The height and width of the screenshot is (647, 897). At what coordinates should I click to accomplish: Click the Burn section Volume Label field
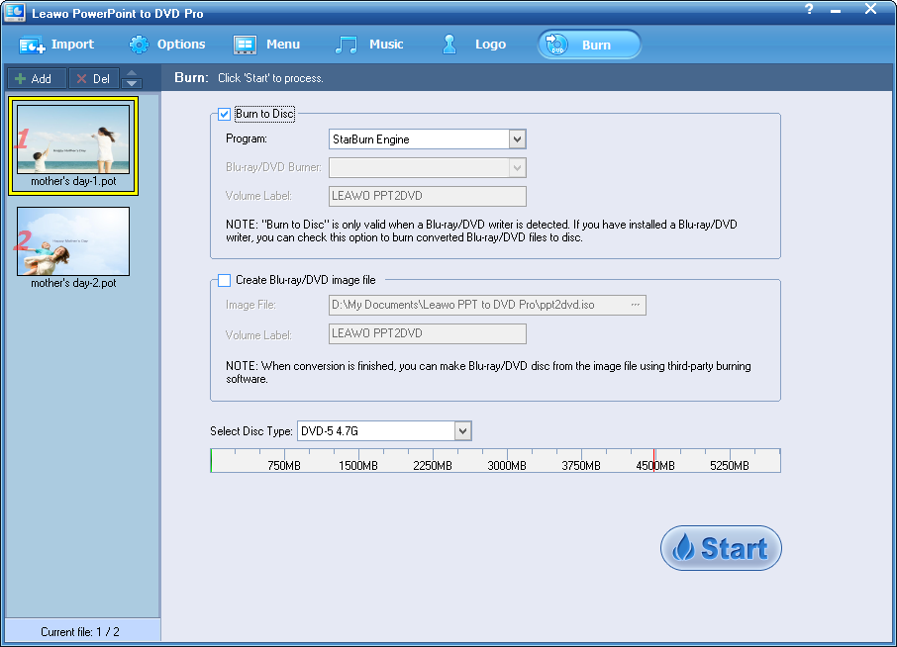428,196
